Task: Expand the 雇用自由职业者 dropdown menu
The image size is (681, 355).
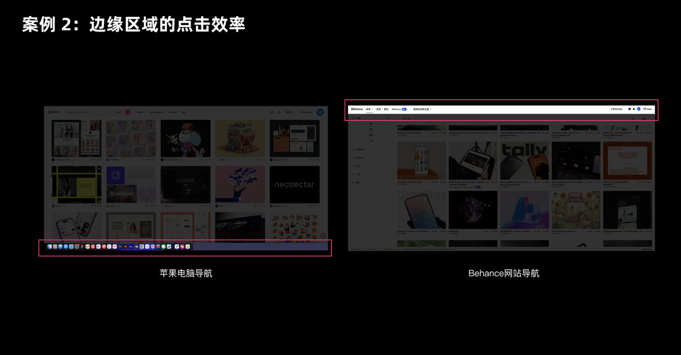Action: pos(422,109)
